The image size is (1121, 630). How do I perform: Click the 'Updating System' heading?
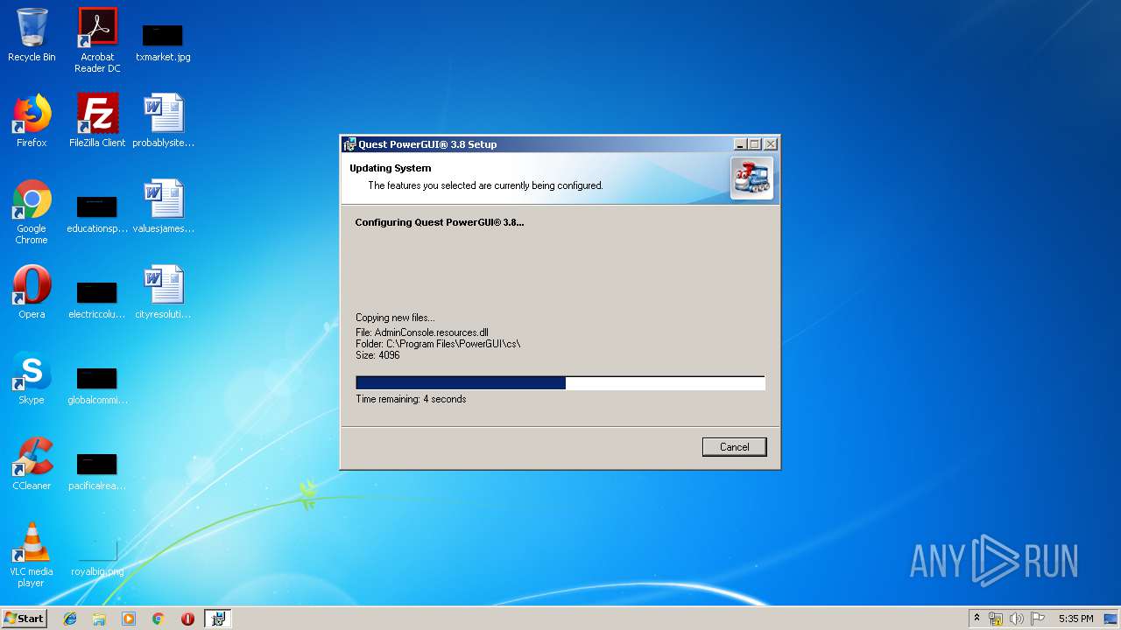tap(391, 168)
